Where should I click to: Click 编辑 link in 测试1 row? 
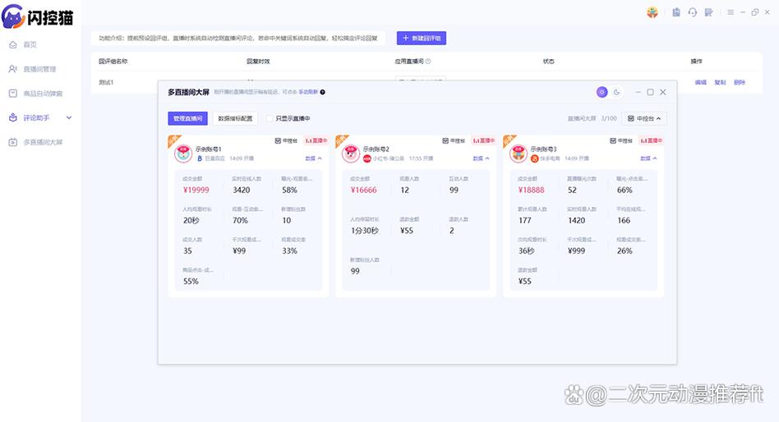pyautogui.click(x=700, y=82)
